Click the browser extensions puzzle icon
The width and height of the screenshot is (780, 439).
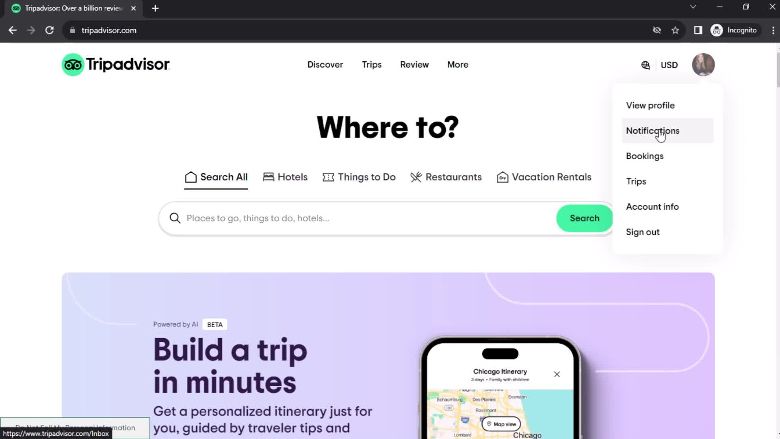point(698,30)
